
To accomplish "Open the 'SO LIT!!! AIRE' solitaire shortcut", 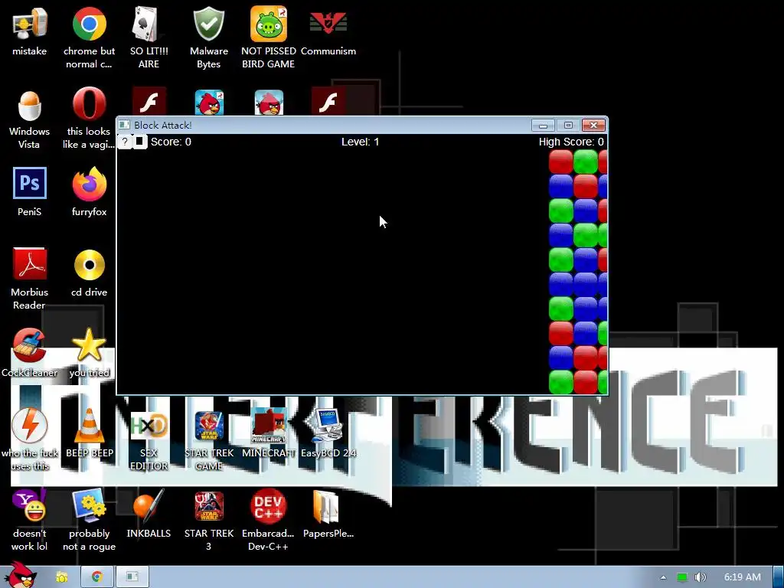I will (149, 38).
